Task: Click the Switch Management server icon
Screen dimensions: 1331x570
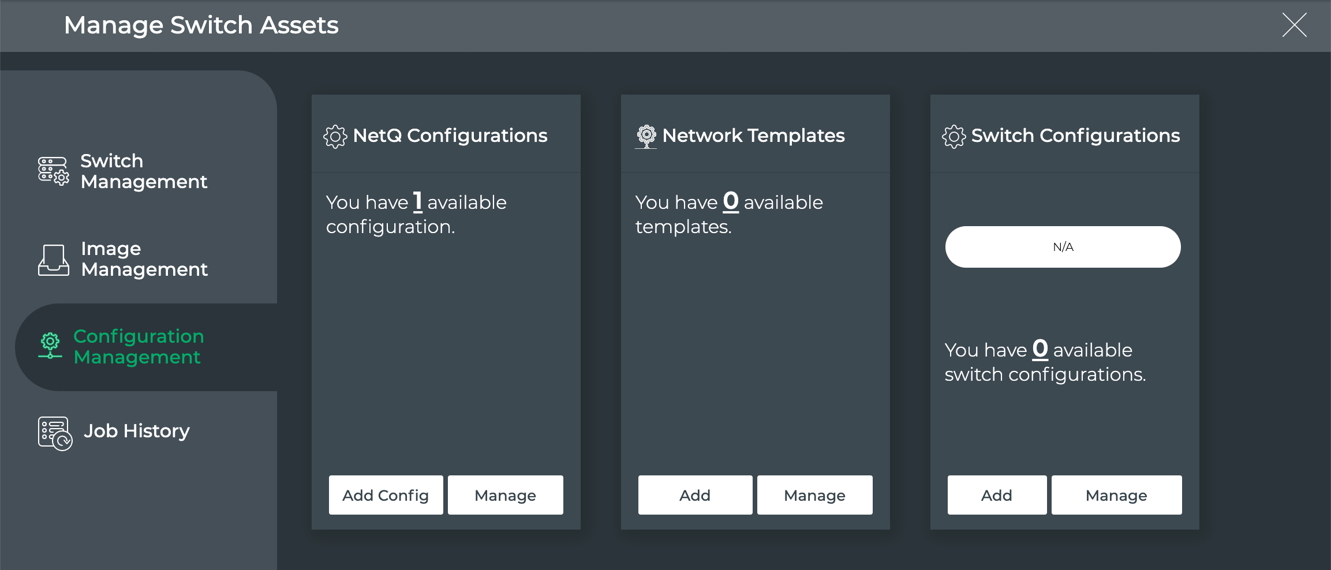Action: (x=54, y=171)
